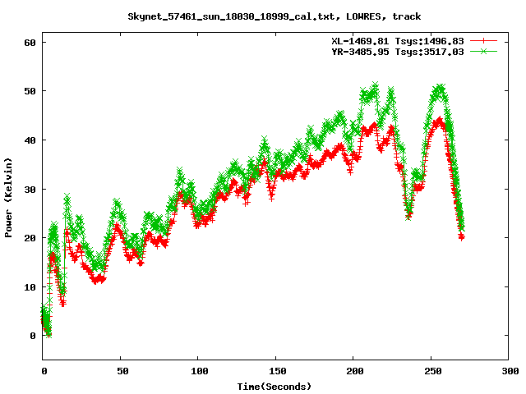Click the 250 tick label on time axis

pos(430,371)
